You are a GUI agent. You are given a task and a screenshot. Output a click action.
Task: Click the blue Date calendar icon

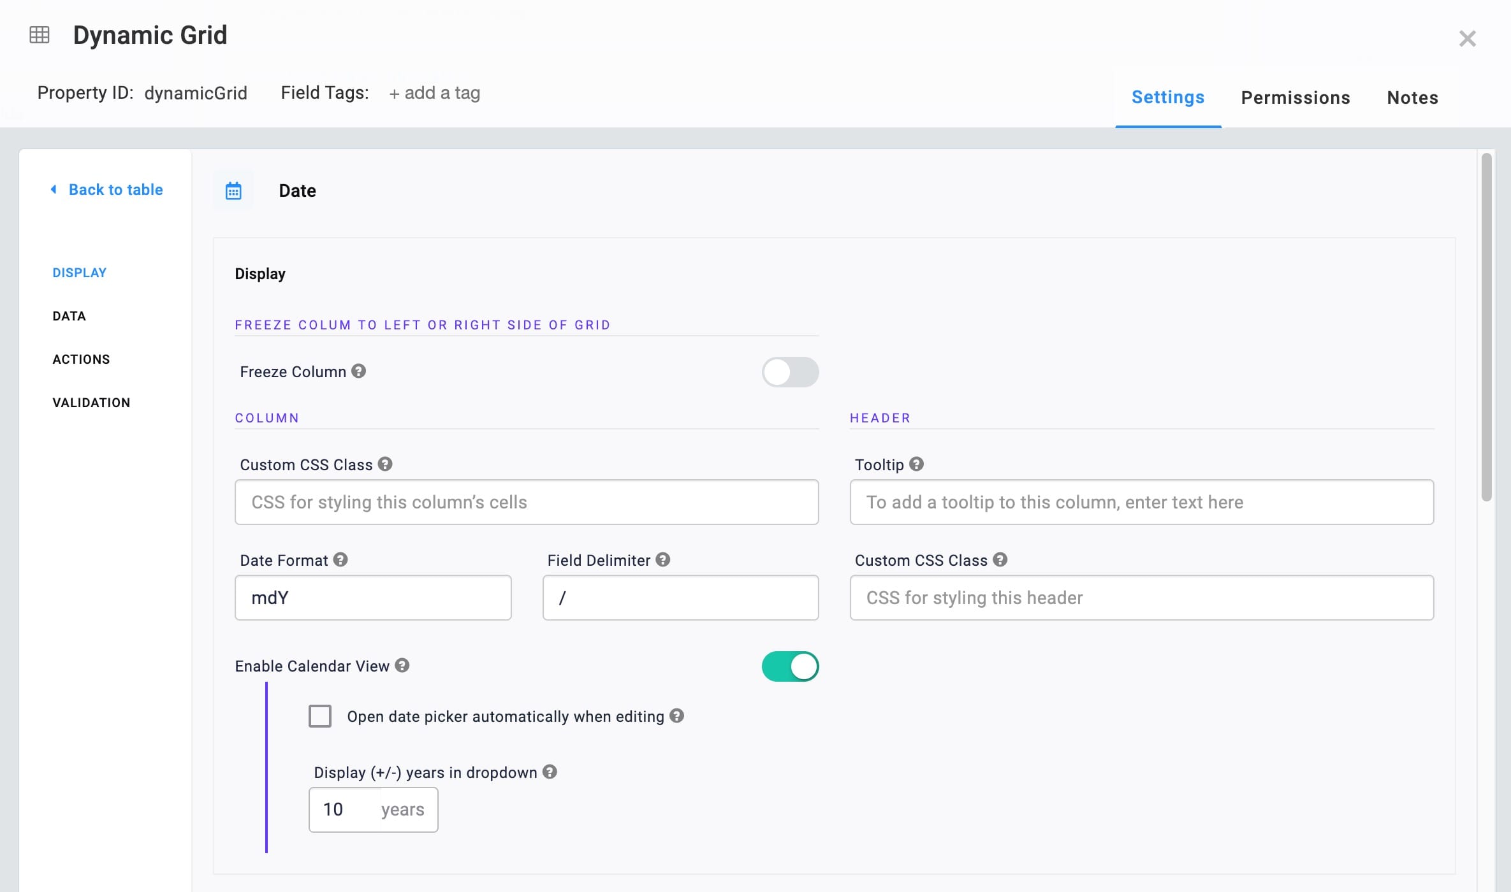(233, 191)
